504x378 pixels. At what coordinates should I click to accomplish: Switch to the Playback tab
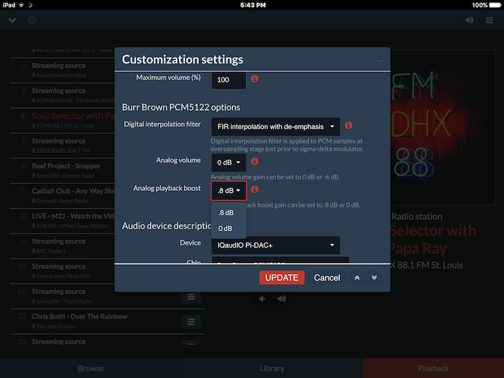tap(433, 369)
